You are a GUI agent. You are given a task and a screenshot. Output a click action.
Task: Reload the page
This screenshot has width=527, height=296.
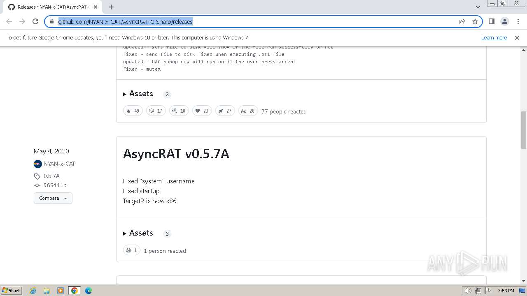(35, 21)
